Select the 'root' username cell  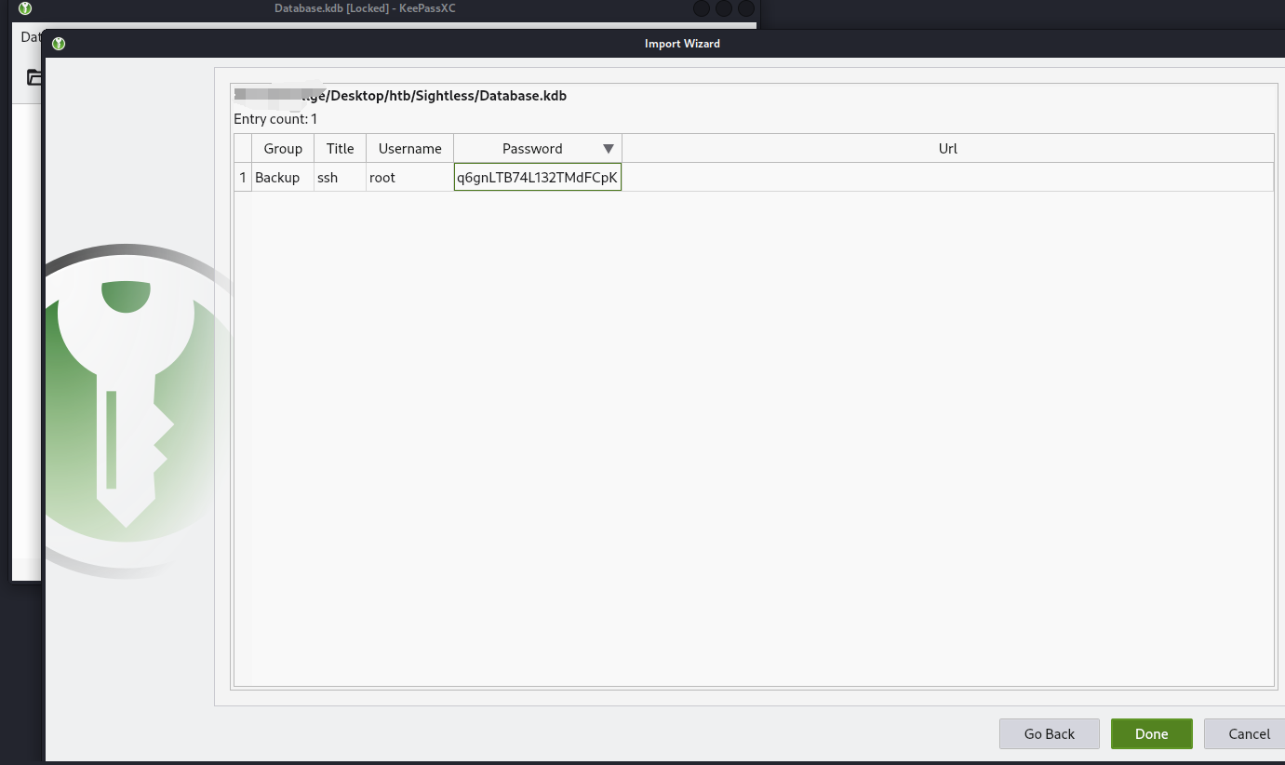(410, 178)
